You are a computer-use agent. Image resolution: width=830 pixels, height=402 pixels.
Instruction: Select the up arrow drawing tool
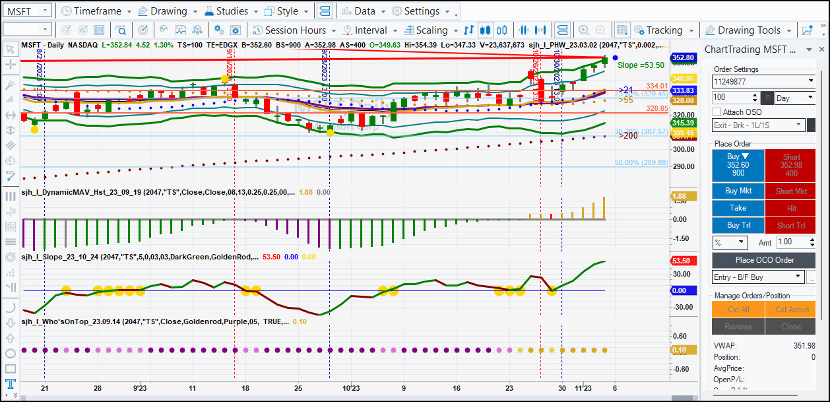(x=10, y=338)
